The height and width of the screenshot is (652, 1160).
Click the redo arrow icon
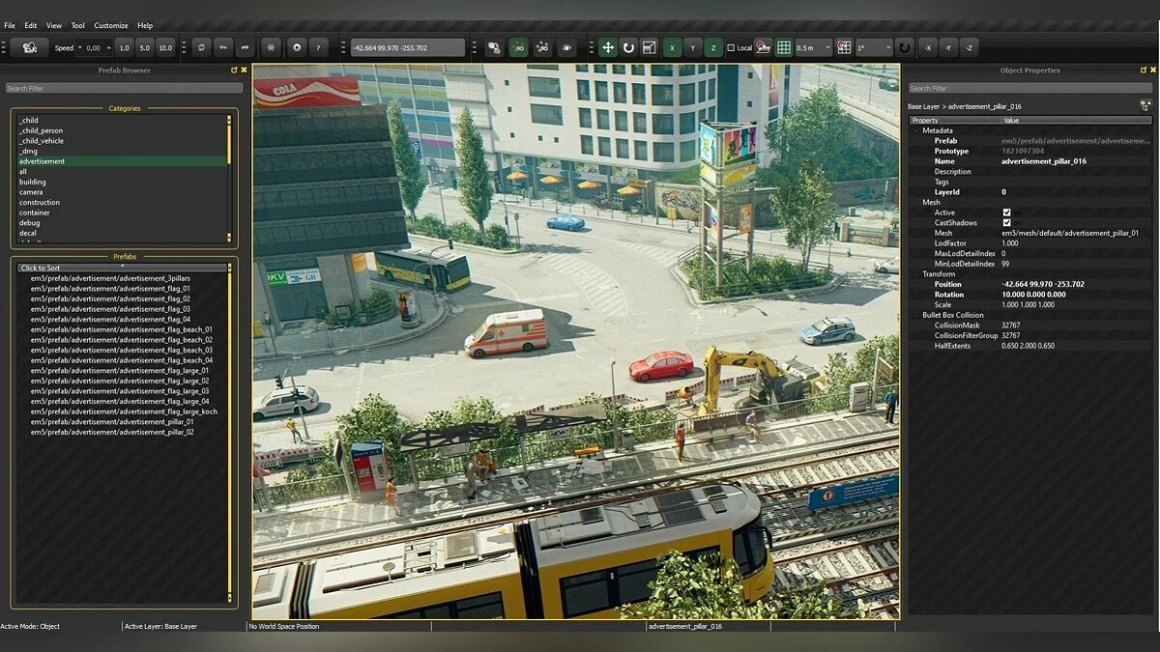pos(244,47)
